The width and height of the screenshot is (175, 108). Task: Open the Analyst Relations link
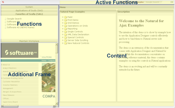click(10, 68)
